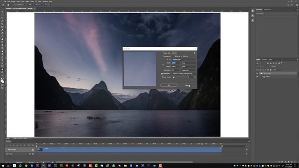This screenshot has height=168, width=299.
Task: Select the Rectangular Marquee tool
Action: click(x=2, y=15)
